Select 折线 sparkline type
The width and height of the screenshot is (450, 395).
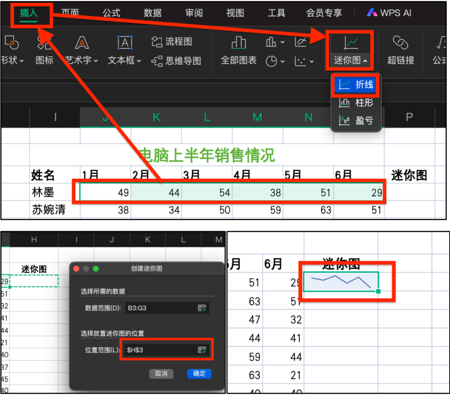pyautogui.click(x=356, y=85)
